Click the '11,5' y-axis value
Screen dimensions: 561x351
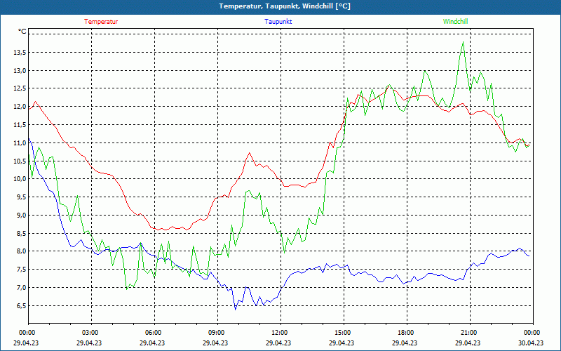20,125
